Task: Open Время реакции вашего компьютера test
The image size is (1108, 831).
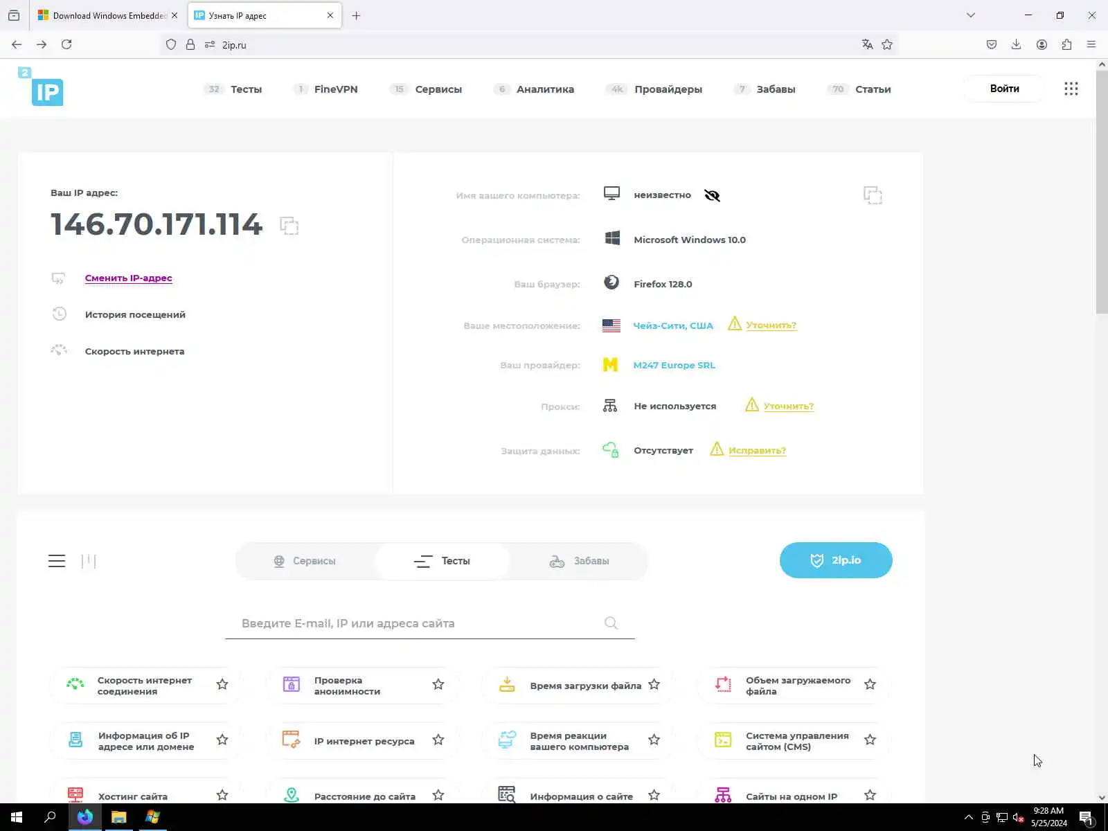Action: [x=580, y=741]
